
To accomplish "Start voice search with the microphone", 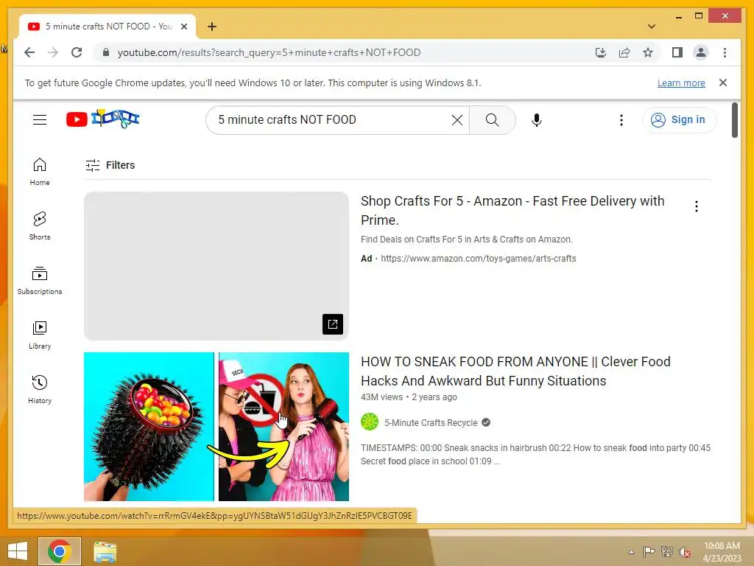I will click(537, 120).
